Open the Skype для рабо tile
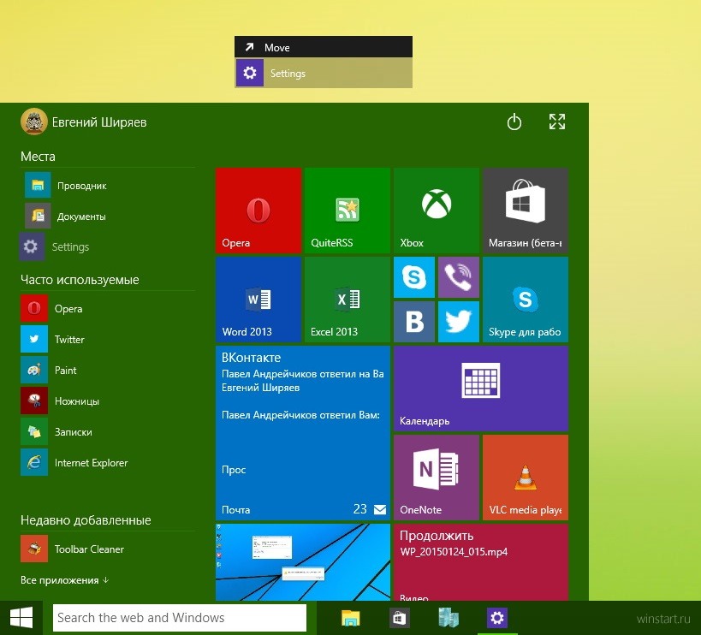 pyautogui.click(x=526, y=300)
